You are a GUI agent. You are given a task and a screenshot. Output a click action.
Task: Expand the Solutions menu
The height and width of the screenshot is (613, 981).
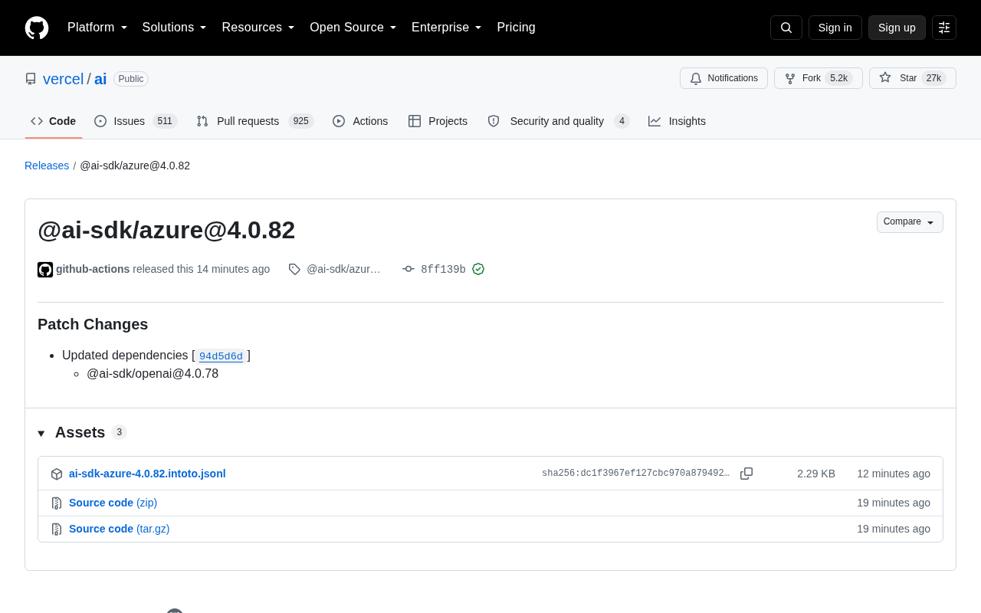pyautogui.click(x=174, y=28)
